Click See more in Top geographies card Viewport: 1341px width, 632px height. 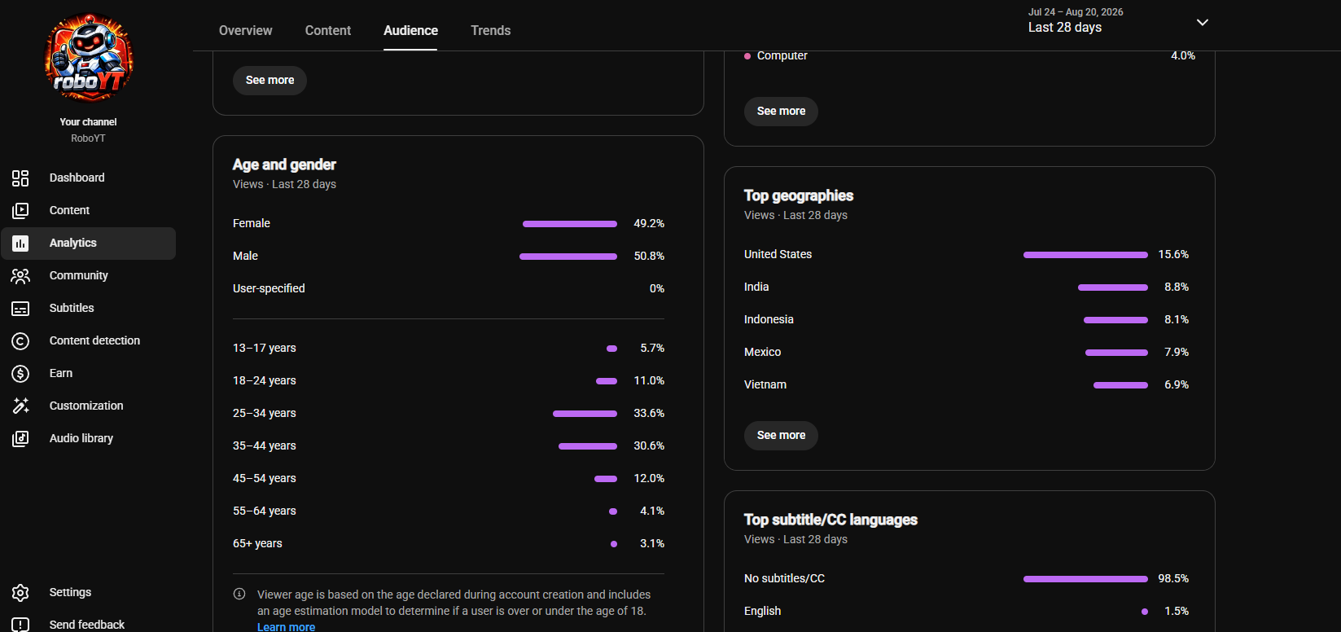pyautogui.click(x=781, y=436)
